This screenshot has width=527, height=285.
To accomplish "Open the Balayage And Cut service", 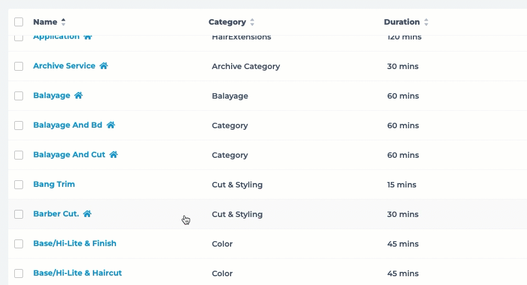I will click(69, 155).
